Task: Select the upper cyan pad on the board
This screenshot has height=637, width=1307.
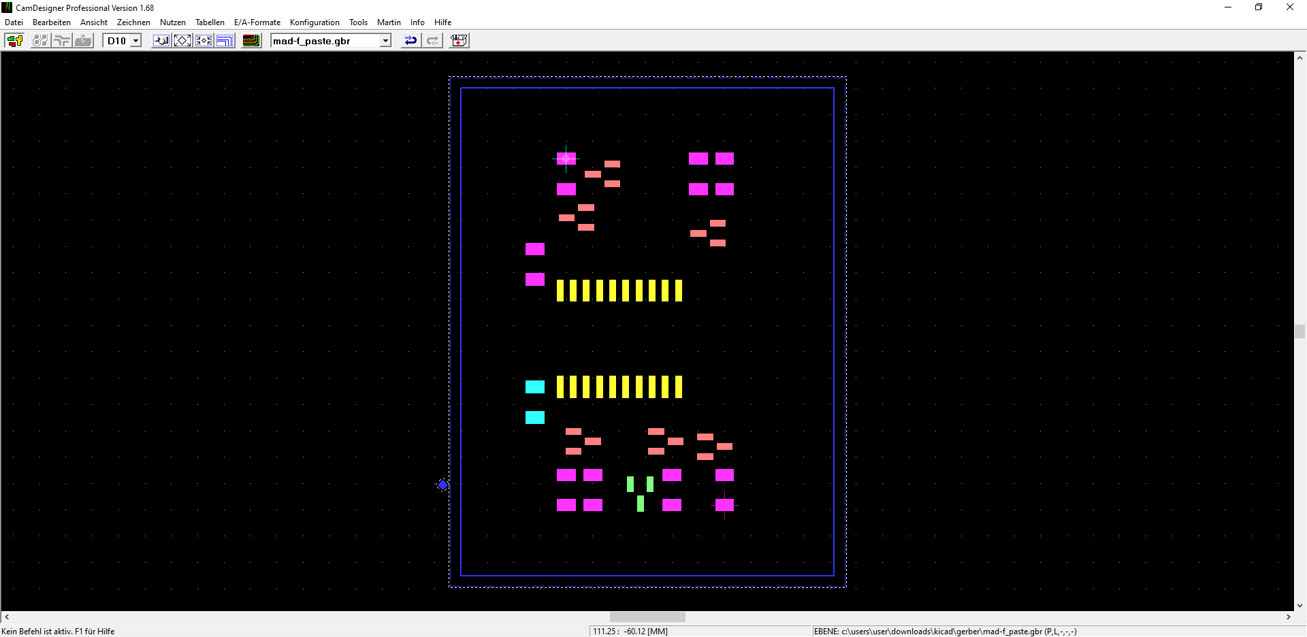Action: tap(534, 387)
